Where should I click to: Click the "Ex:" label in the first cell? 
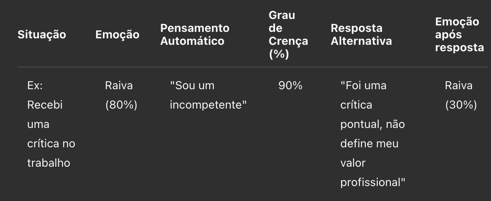click(x=34, y=86)
